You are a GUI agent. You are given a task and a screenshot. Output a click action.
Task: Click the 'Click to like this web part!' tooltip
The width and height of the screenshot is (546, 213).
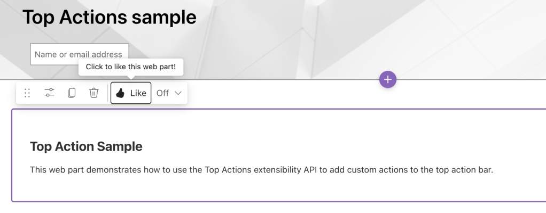click(131, 67)
